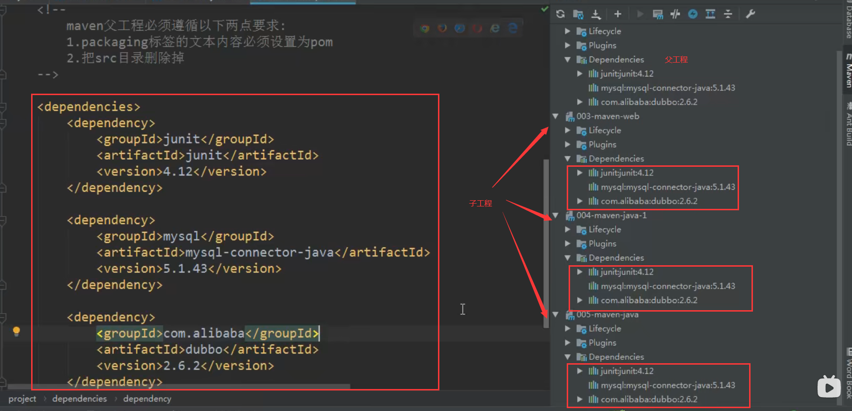Image resolution: width=852 pixels, height=411 pixels.
Task: Open page in Safari browser icon
Action: point(460,28)
